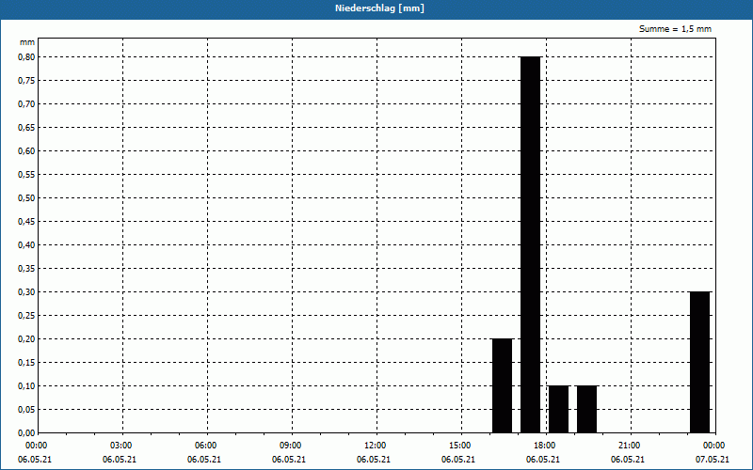Screen dimensions: 753x470
Task: Click the mm unit label on y-axis
Action: click(27, 42)
